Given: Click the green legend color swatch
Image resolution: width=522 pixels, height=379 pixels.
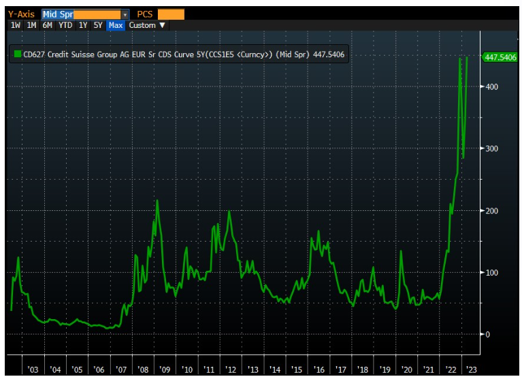Looking at the screenshot, I should (16, 54).
